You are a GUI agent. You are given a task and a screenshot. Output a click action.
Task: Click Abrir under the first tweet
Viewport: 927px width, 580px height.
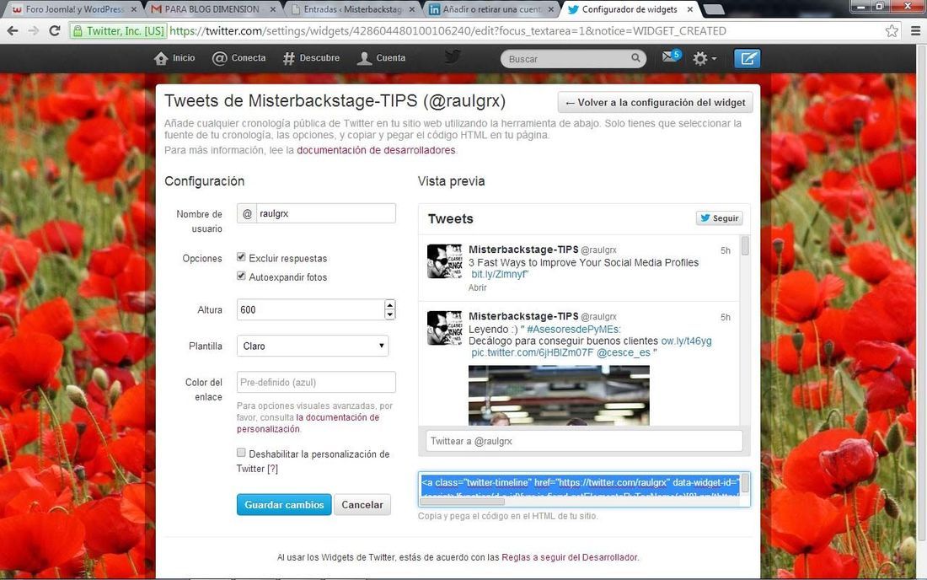point(478,288)
